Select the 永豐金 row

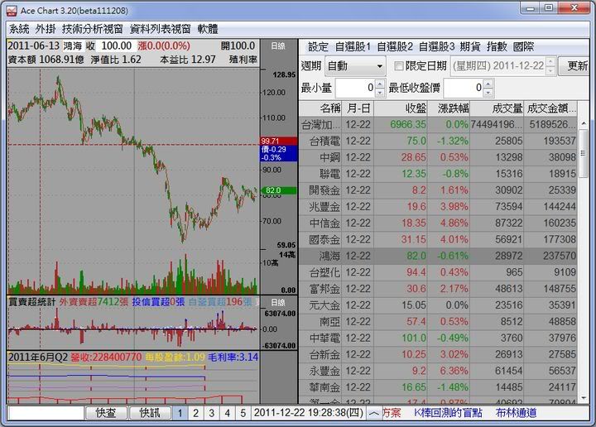point(438,371)
